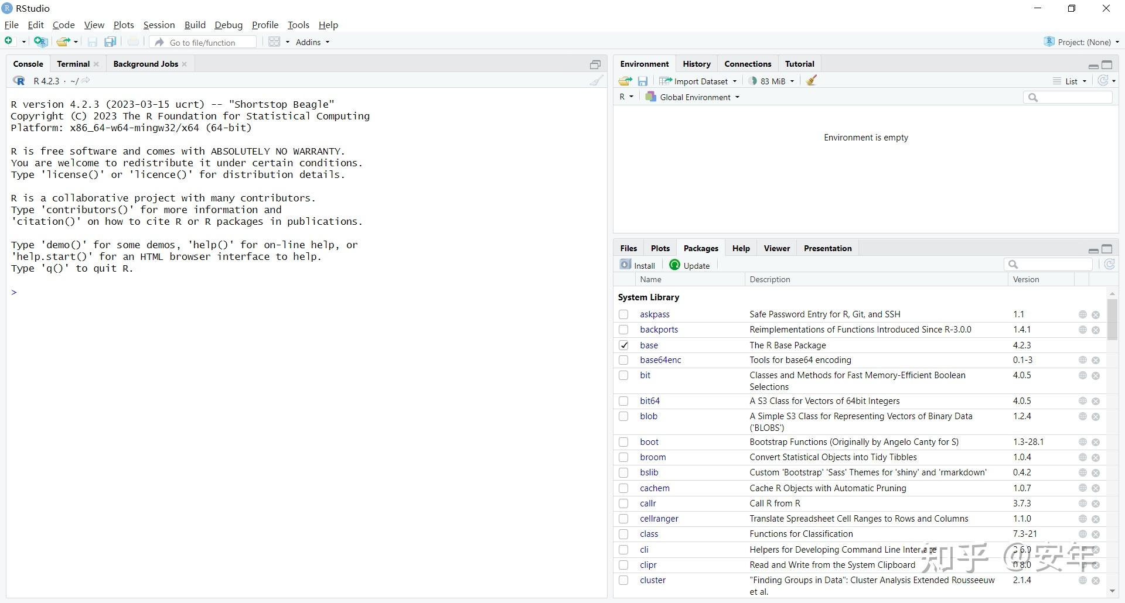Switch to the History tab
The width and height of the screenshot is (1125, 603).
click(x=696, y=64)
